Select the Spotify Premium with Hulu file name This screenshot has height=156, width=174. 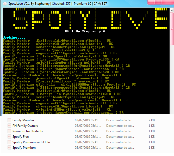(31, 142)
